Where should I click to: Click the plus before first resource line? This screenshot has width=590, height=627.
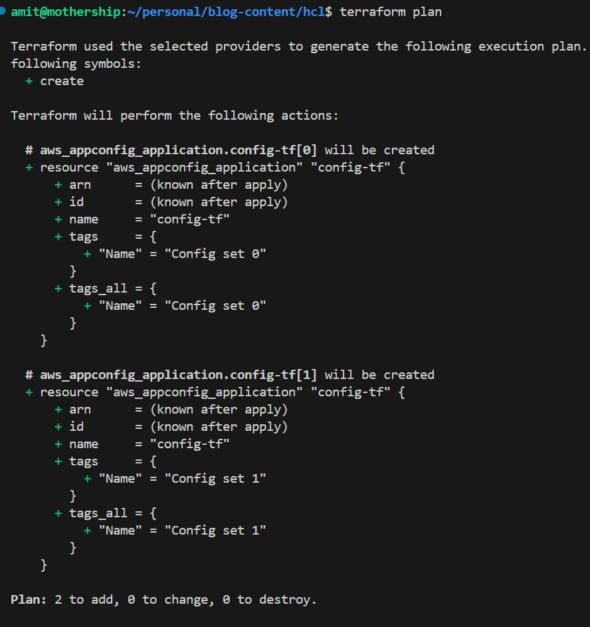pos(29,168)
